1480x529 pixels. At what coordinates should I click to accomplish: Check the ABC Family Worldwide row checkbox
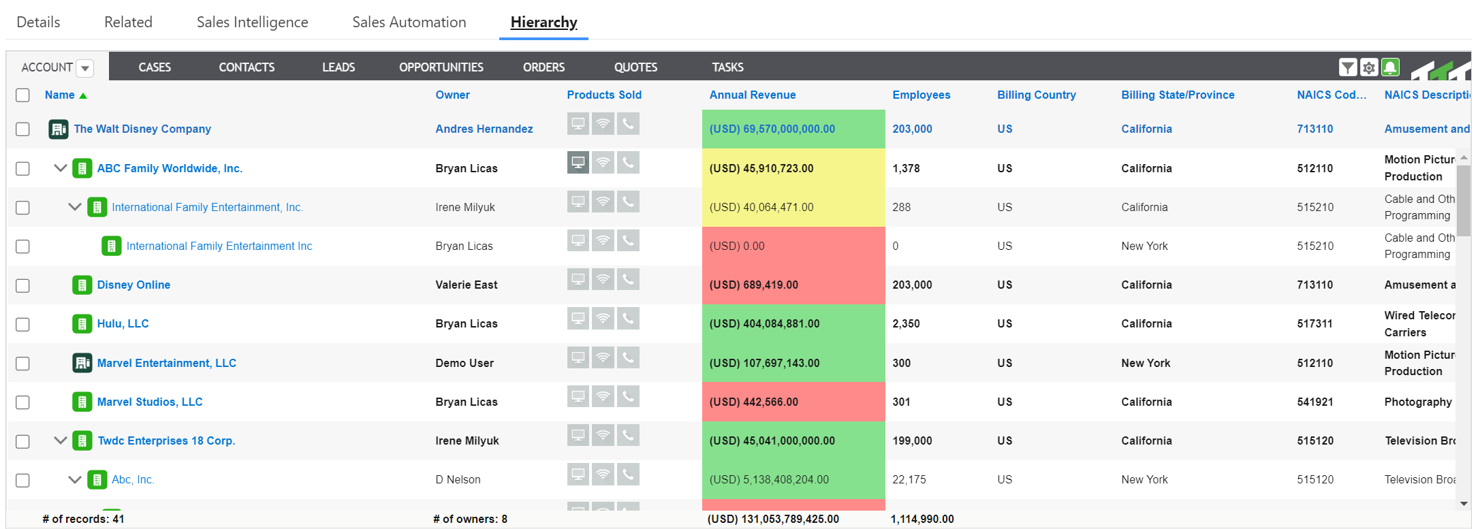point(22,168)
